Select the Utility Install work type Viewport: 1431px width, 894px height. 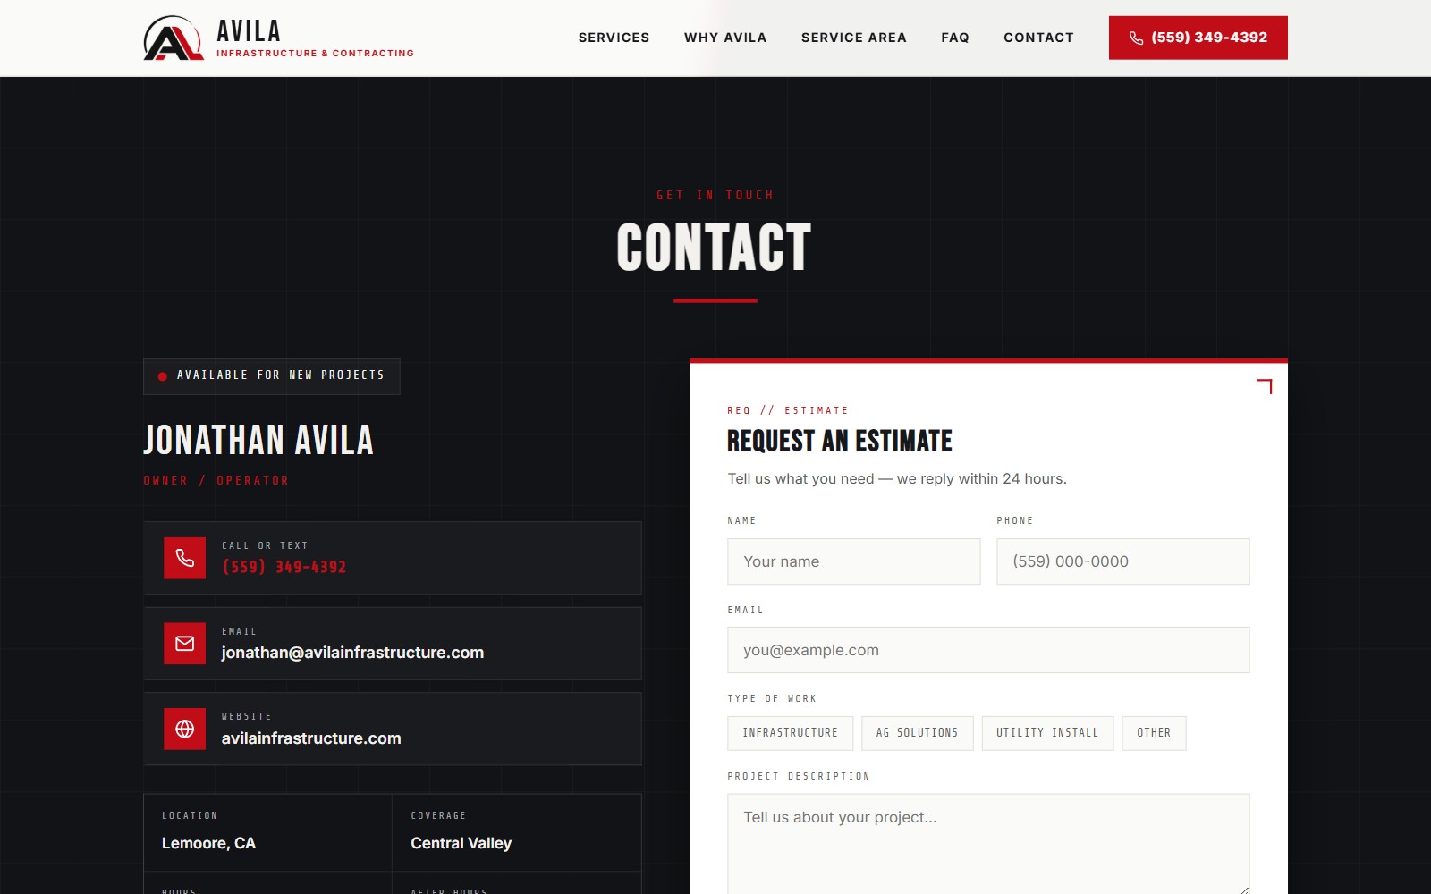click(1047, 733)
